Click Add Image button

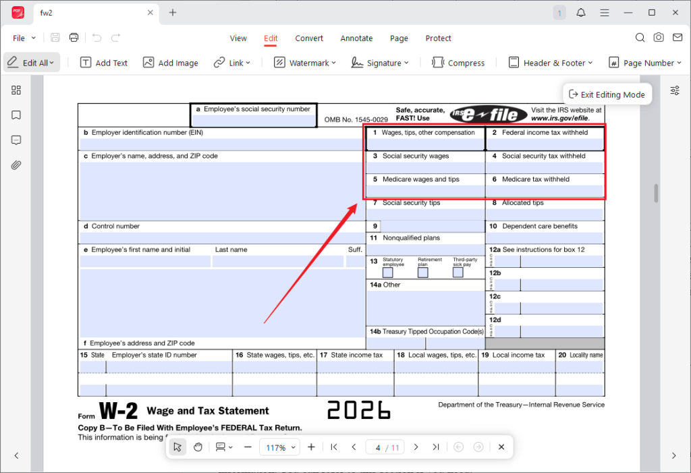pyautogui.click(x=170, y=63)
